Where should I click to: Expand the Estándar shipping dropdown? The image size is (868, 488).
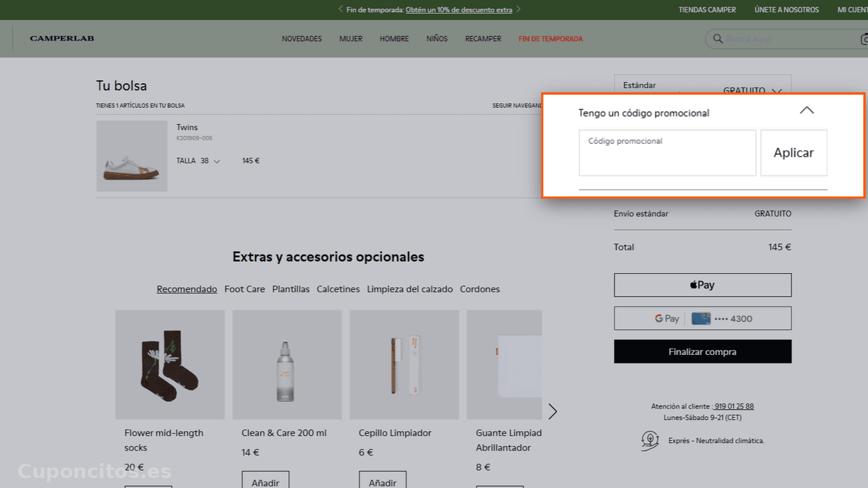(777, 91)
